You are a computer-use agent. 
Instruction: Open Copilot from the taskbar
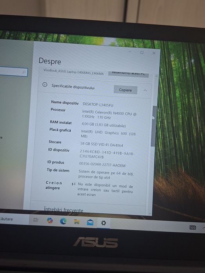(x=50, y=221)
